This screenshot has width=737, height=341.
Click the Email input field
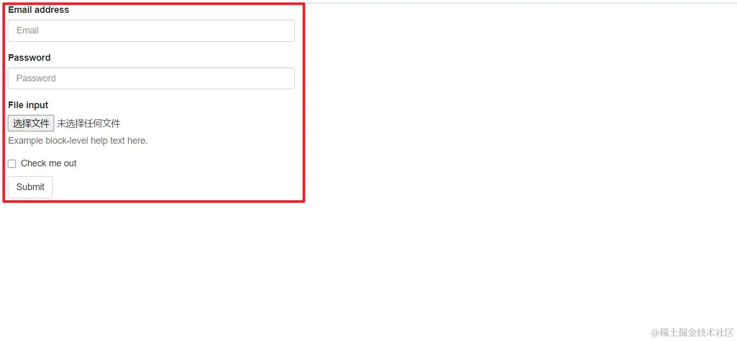[x=151, y=30]
